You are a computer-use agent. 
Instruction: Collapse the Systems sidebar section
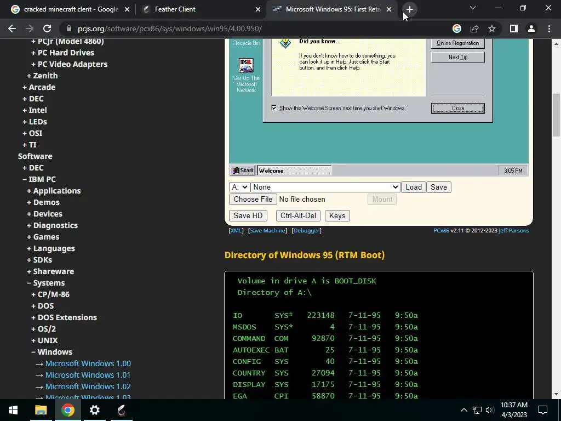(x=46, y=283)
